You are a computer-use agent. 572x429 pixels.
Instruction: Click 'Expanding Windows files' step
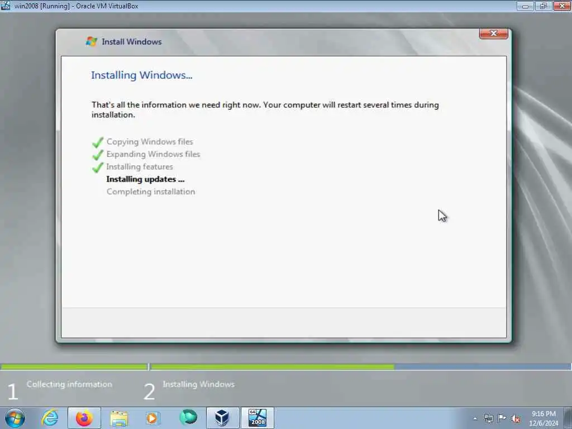pos(153,154)
